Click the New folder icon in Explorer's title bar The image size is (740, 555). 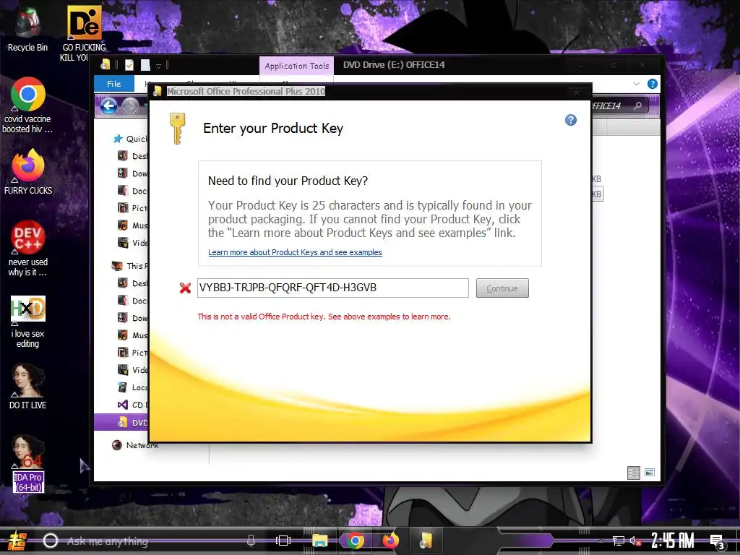145,65
